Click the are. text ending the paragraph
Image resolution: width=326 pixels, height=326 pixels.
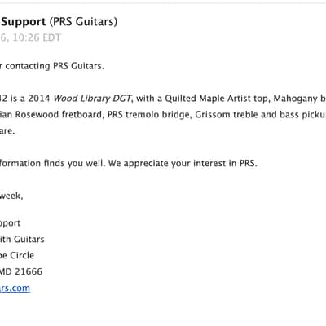[7, 131]
